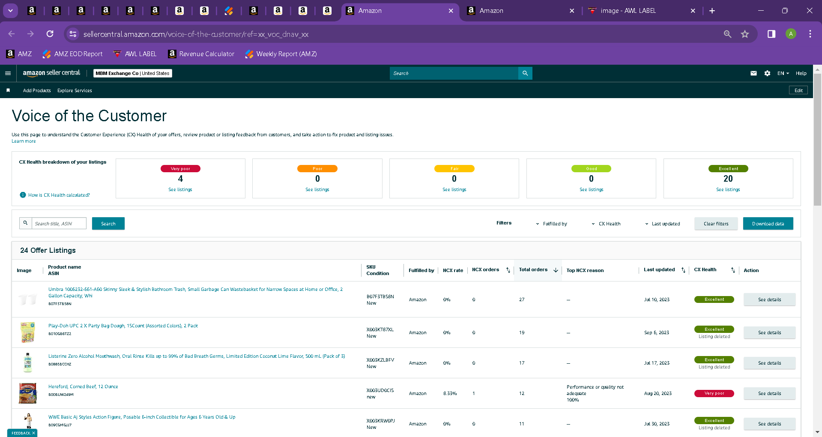
Task: Go forward in browser history
Action: pos(30,34)
